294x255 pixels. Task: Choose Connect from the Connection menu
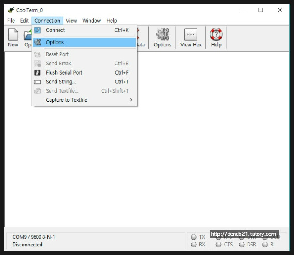pos(84,30)
